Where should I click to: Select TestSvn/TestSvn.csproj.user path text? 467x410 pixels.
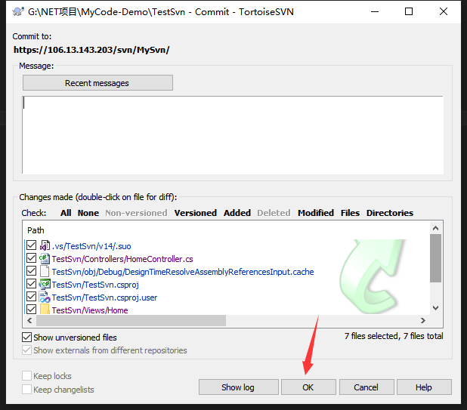coord(104,297)
